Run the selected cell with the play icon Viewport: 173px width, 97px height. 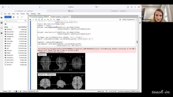pyautogui.click(x=45, y=20)
